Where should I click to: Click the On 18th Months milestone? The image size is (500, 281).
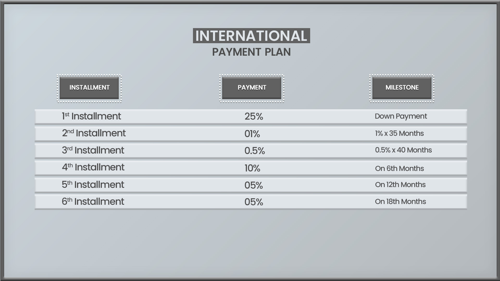click(401, 201)
